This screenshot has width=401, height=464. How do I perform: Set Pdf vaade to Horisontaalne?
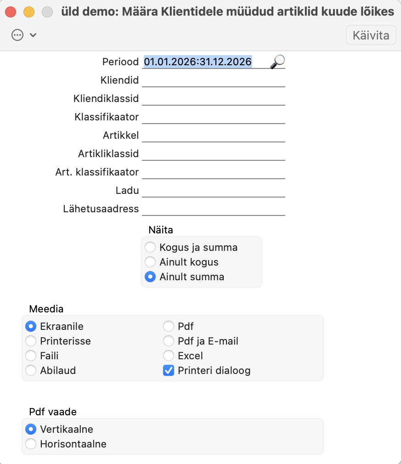click(31, 444)
